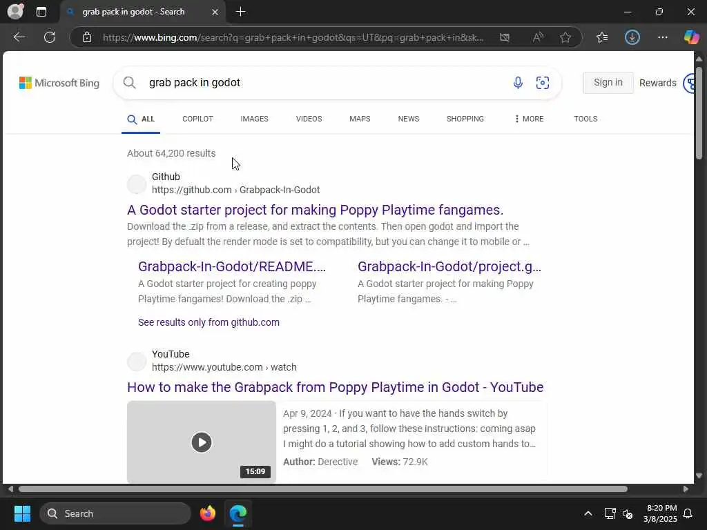The width and height of the screenshot is (707, 530).
Task: Click the Microsoft Bing logo
Action: [x=59, y=83]
